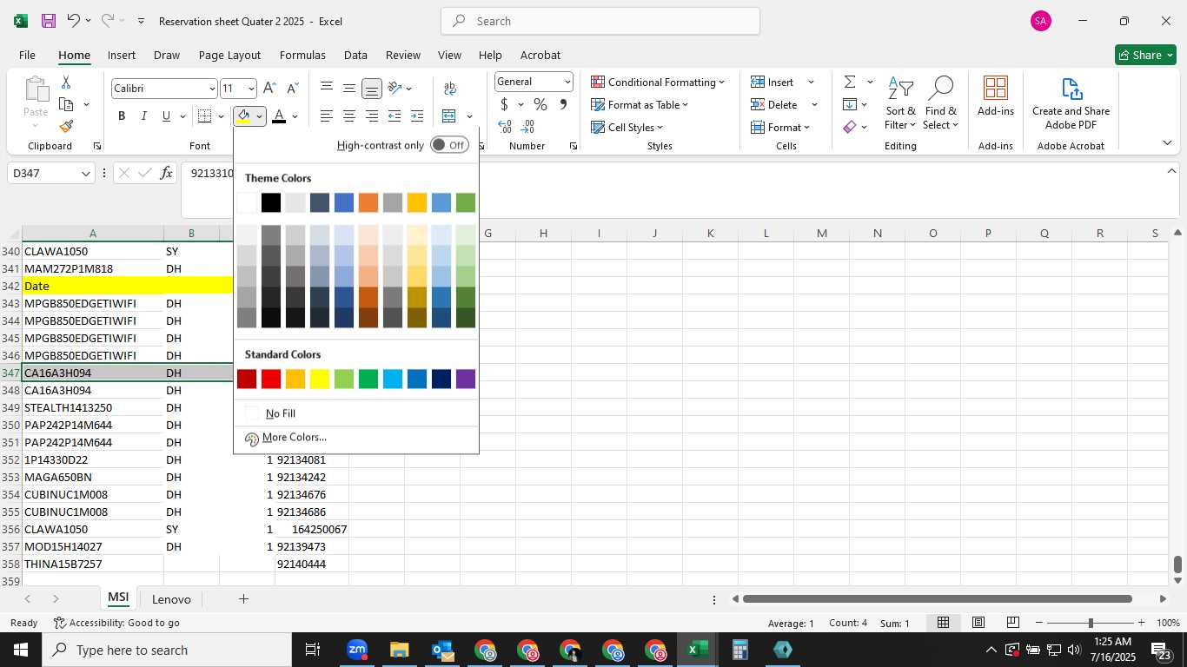Click the Save icon in title bar
The height and width of the screenshot is (667, 1187).
49,21
